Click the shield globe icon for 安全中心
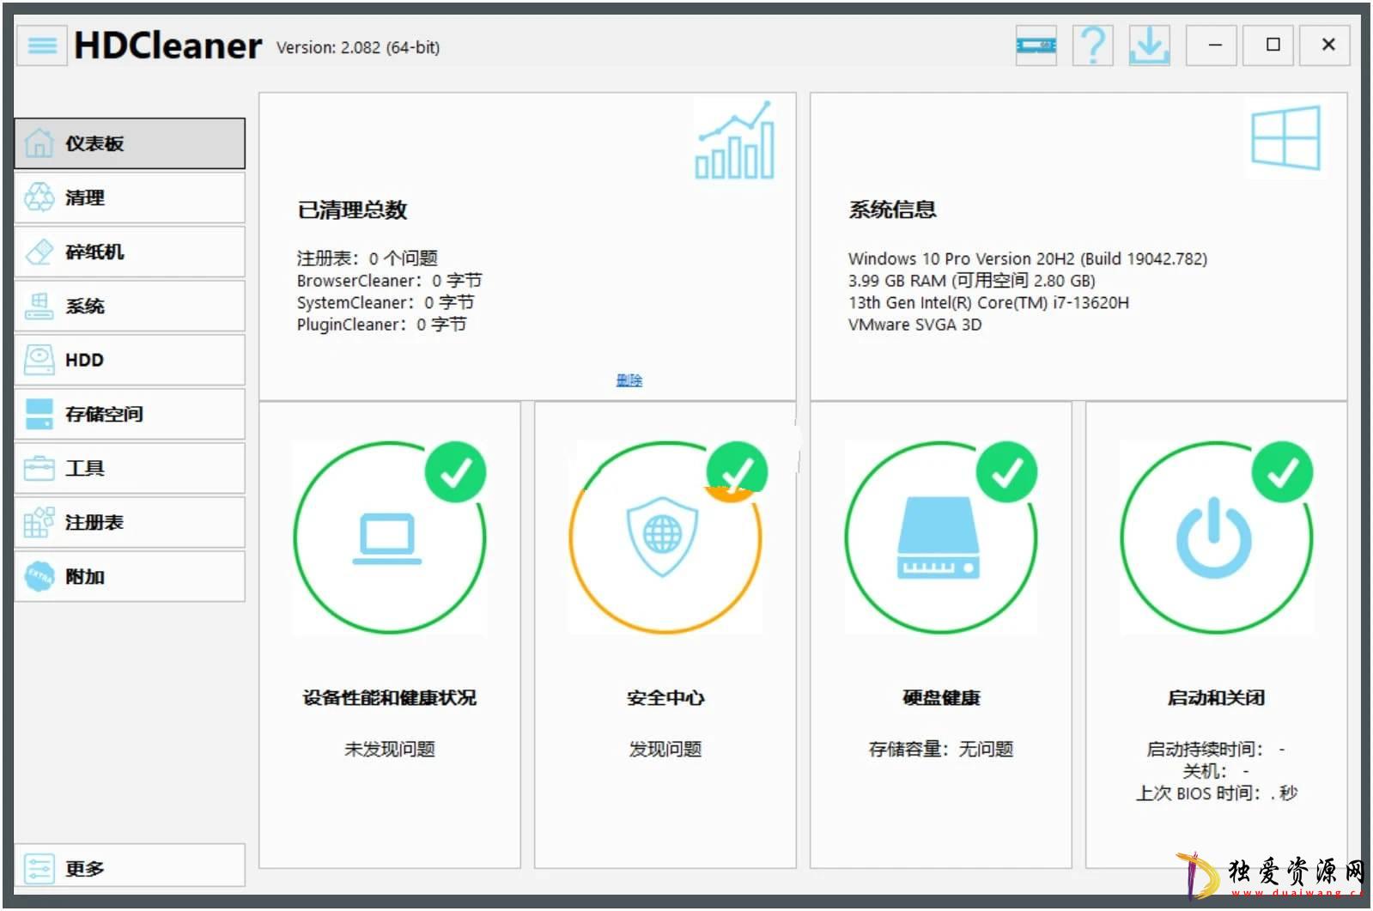 pos(662,537)
